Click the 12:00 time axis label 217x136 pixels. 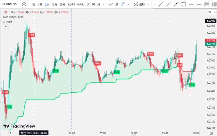coord(134,133)
